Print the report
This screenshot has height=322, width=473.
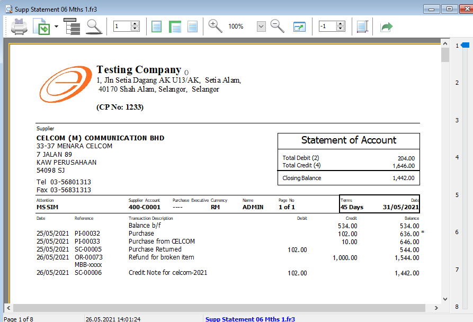point(19,26)
